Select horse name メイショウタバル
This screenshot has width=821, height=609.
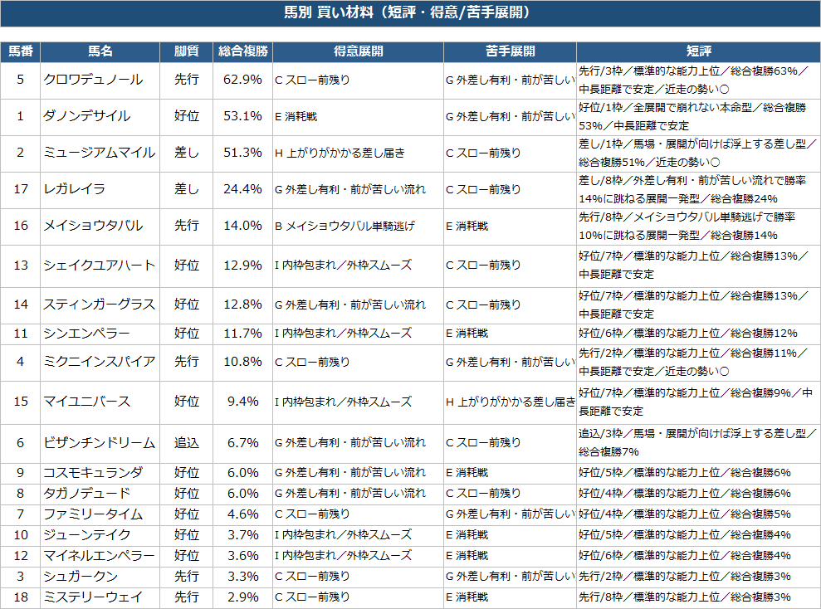click(x=93, y=226)
